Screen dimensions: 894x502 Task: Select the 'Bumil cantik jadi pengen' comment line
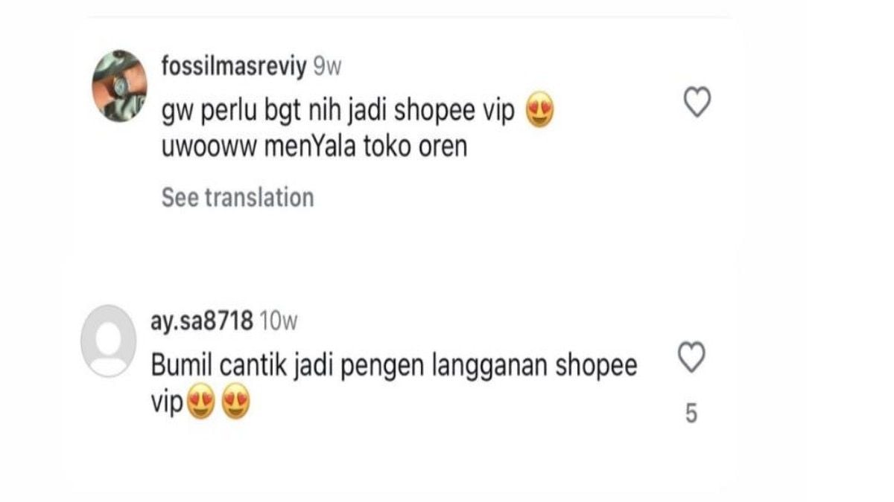[x=394, y=367]
